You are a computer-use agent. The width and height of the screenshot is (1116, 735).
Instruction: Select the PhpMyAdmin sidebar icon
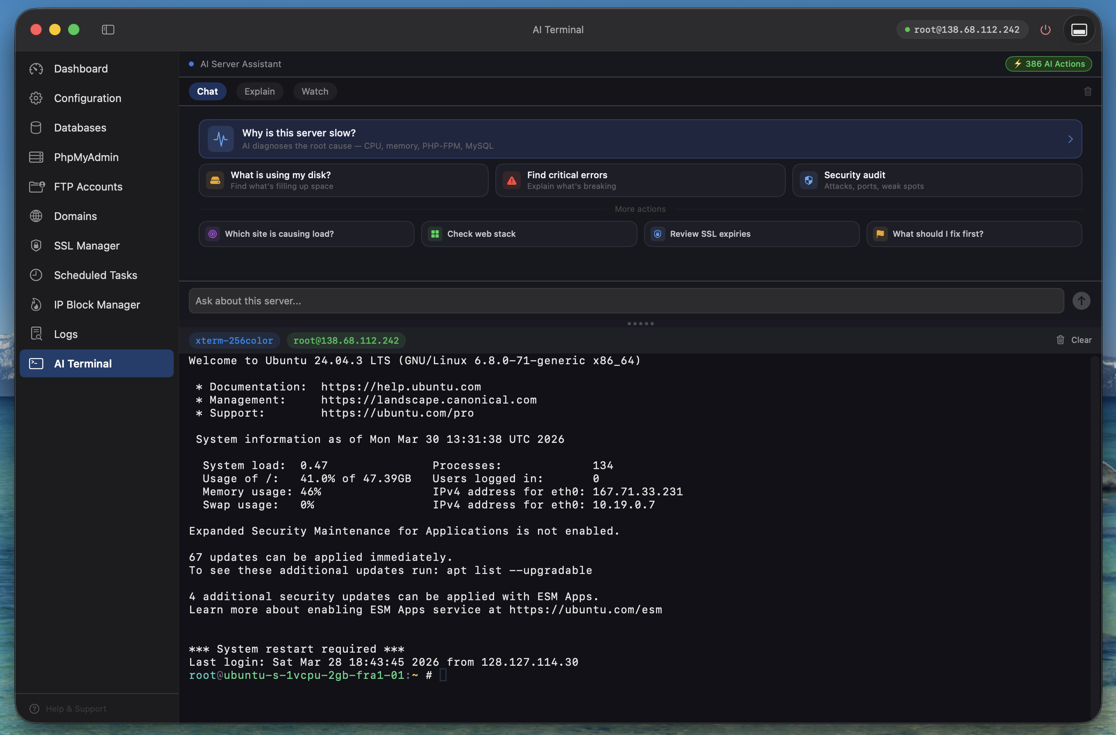(36, 157)
